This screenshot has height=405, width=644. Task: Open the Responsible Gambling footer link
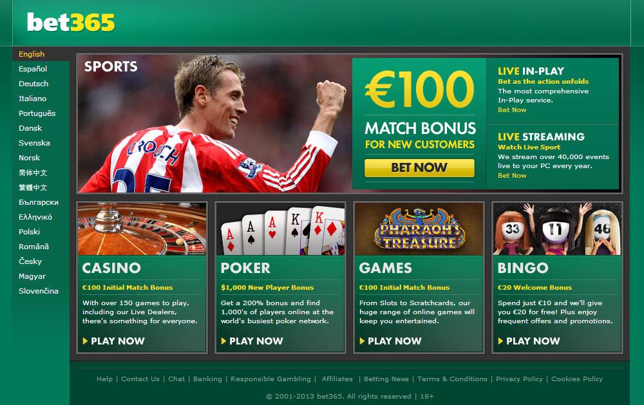(270, 379)
